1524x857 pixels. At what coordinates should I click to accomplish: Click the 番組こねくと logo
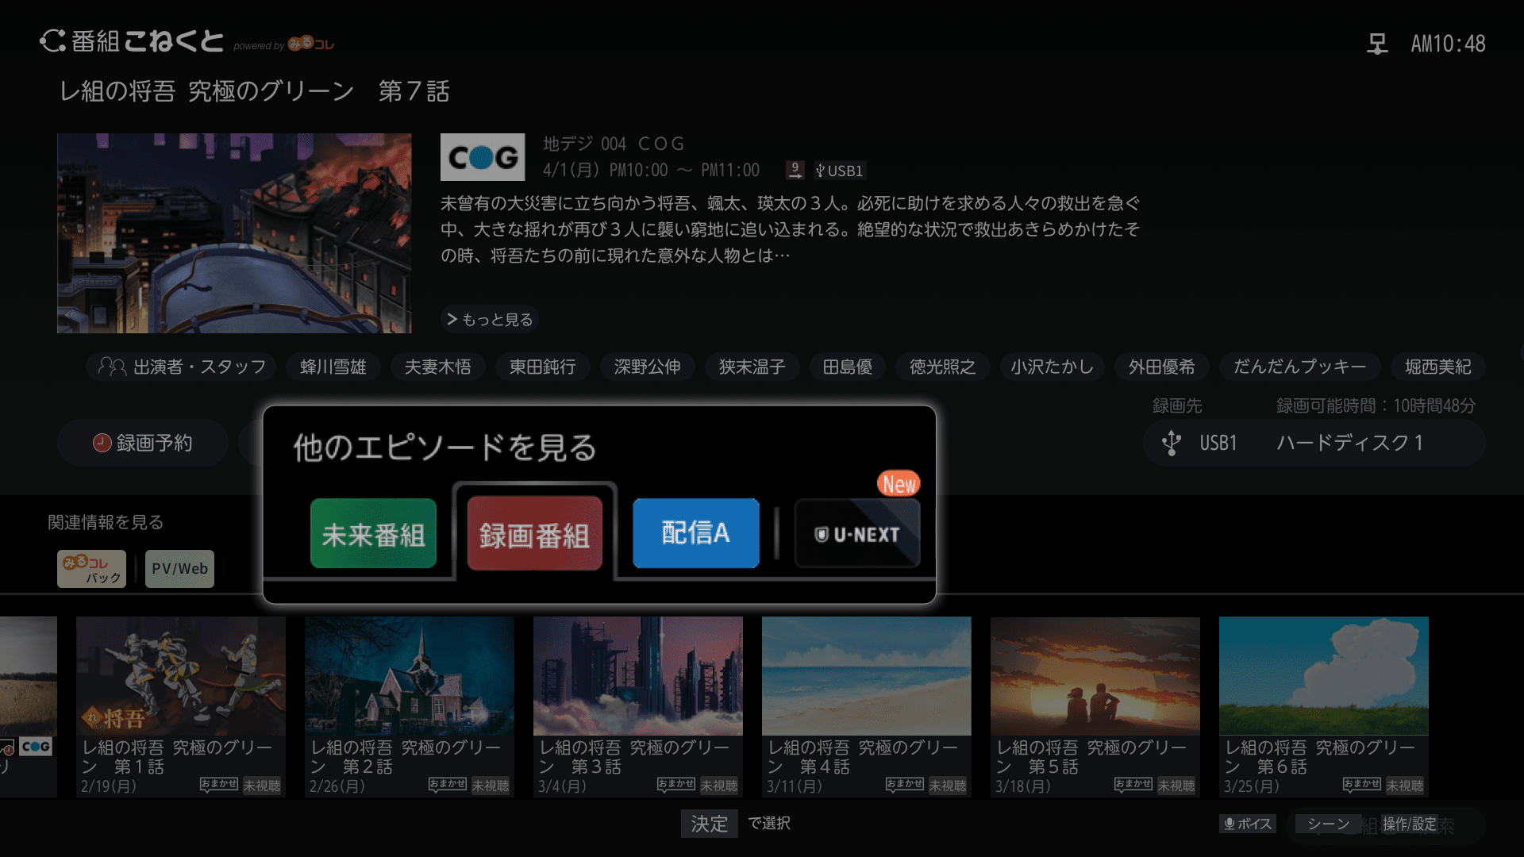coord(132,41)
